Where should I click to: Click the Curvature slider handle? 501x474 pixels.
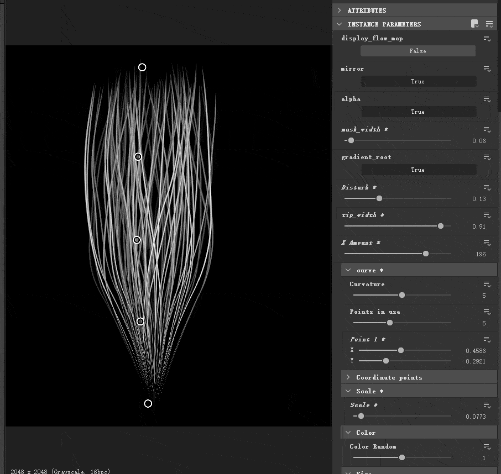coord(402,295)
